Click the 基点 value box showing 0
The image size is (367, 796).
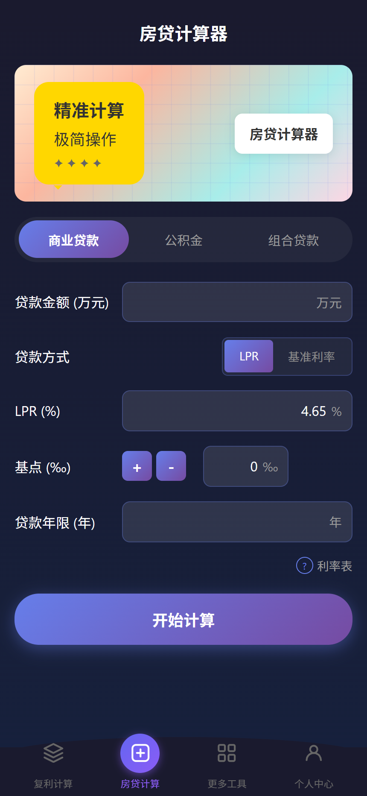(x=245, y=466)
